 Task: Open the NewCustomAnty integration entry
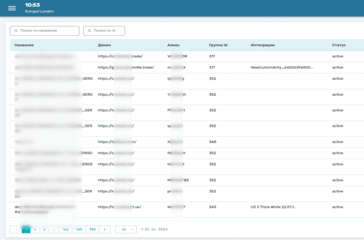(282, 67)
